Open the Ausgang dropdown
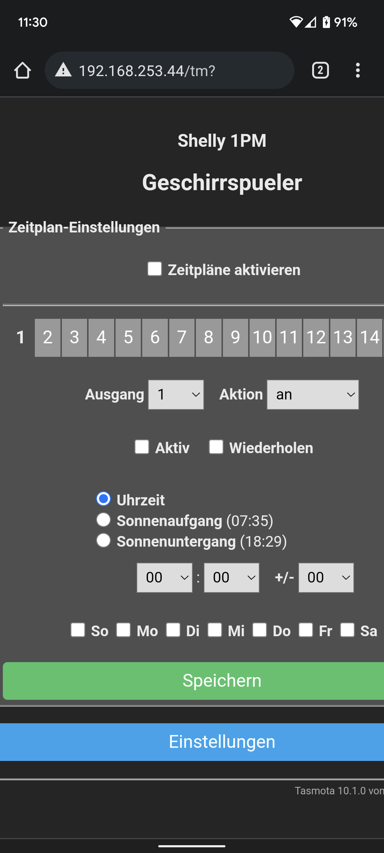The height and width of the screenshot is (853, 384). tap(176, 395)
